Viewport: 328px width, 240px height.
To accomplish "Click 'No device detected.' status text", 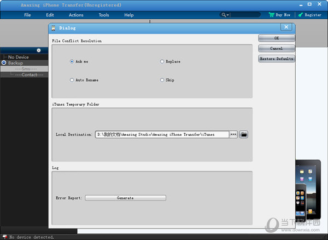I will [x=32, y=237].
